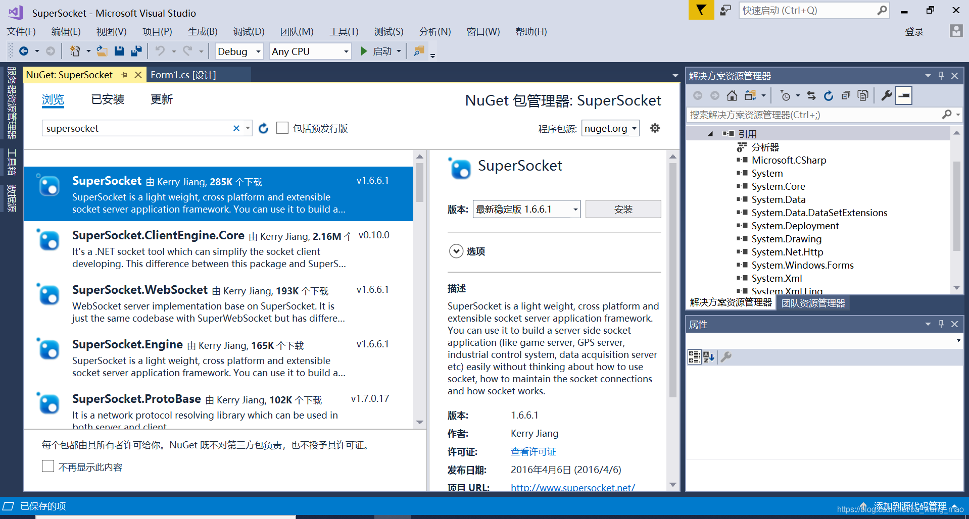The height and width of the screenshot is (519, 969).
Task: Open the Debug configuration dropdown
Action: (x=238, y=51)
